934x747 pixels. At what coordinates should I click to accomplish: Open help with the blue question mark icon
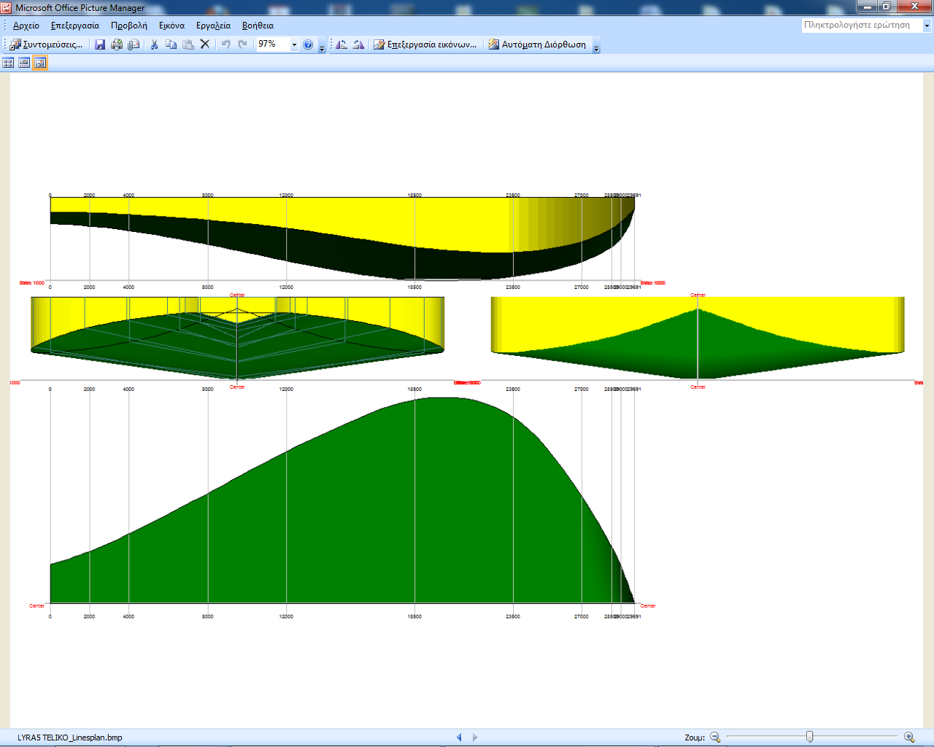tap(308, 44)
